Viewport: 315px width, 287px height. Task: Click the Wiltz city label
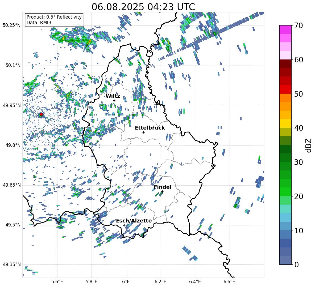pyautogui.click(x=113, y=96)
